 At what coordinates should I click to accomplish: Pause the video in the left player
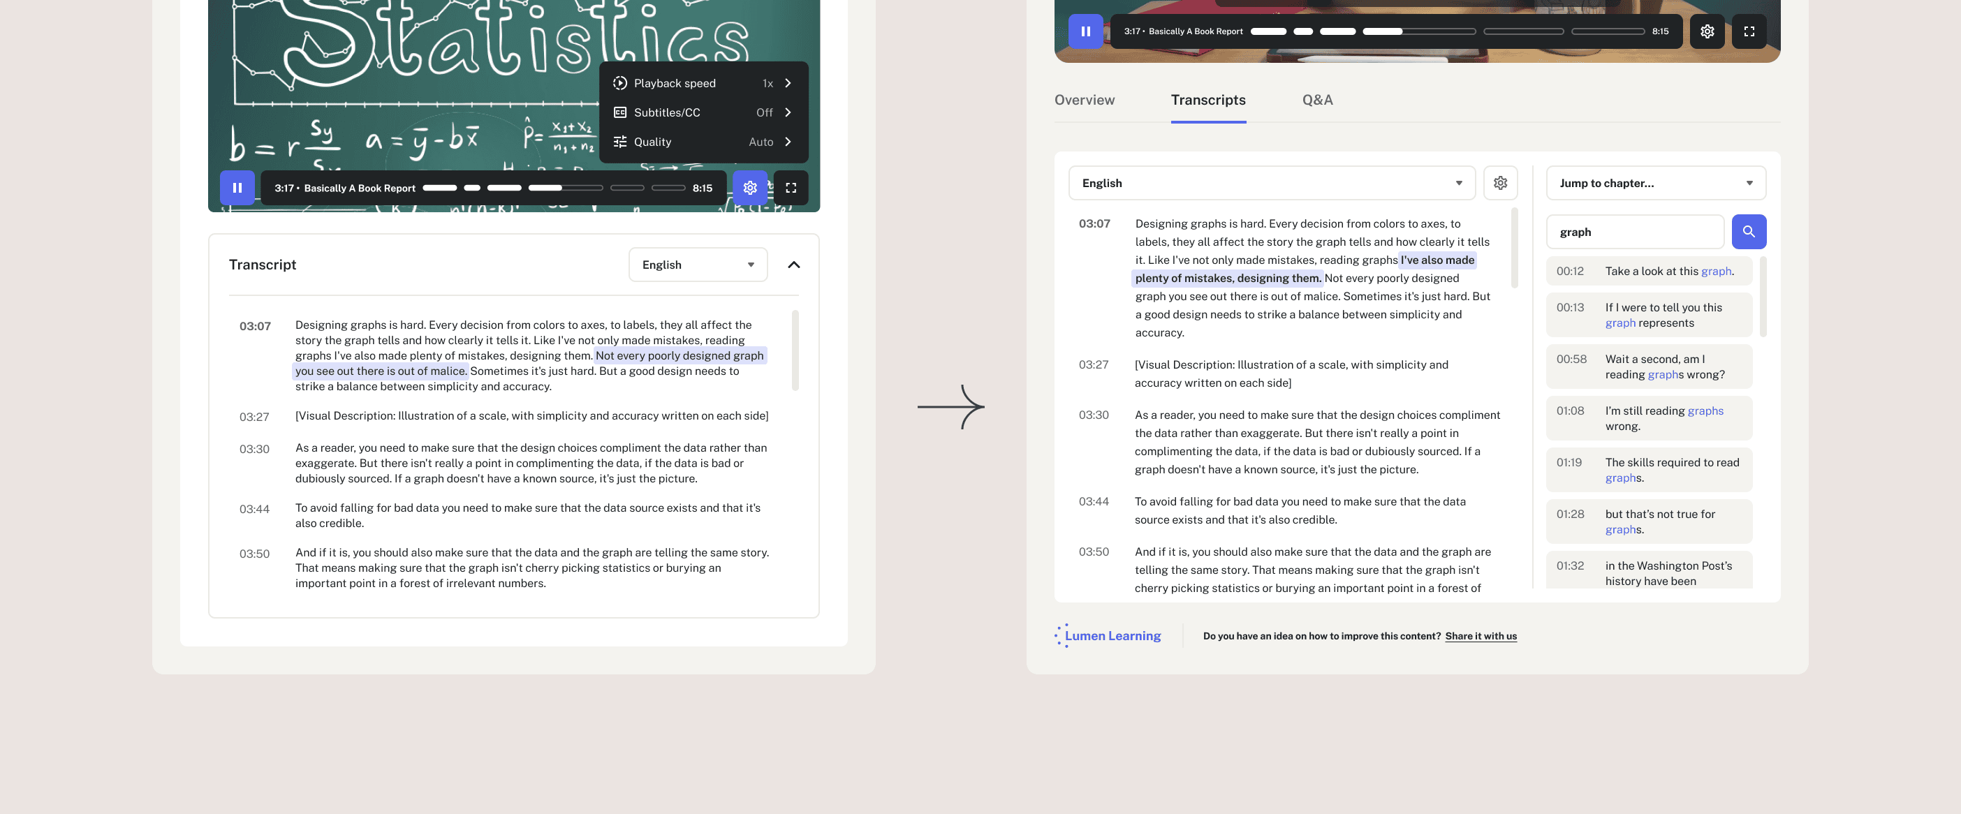click(x=237, y=187)
